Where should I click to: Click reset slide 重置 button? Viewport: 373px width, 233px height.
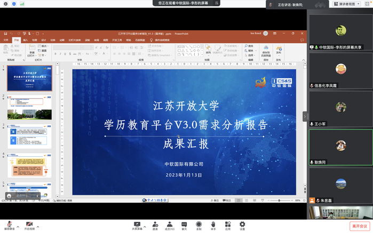click(x=43, y=51)
